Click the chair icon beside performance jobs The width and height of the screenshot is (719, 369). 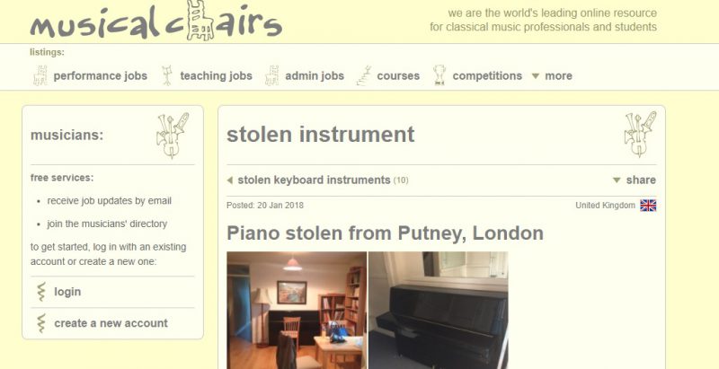pos(40,75)
